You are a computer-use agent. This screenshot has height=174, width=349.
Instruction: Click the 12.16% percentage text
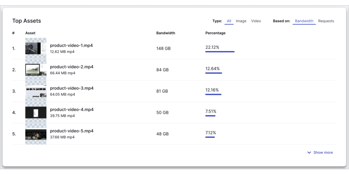pyautogui.click(x=212, y=90)
